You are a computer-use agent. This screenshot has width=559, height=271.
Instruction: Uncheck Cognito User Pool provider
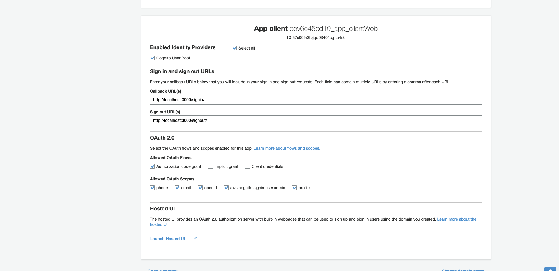(x=152, y=58)
